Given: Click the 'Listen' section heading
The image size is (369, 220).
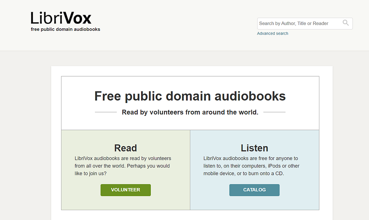Looking at the screenshot, I should pos(254,148).
